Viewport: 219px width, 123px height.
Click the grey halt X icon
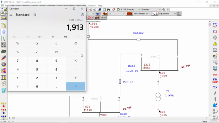pos(215,38)
